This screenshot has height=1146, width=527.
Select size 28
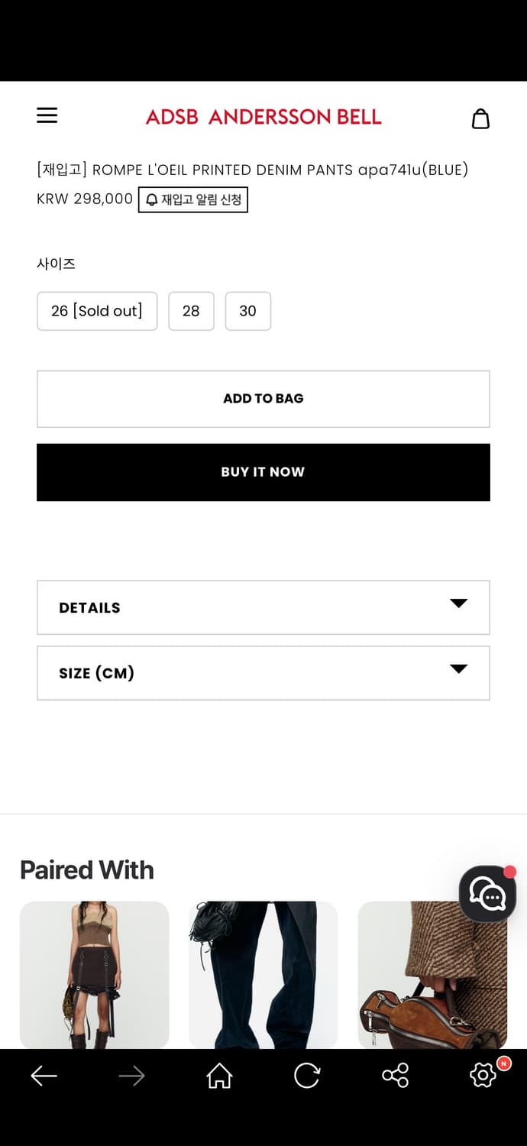point(191,311)
